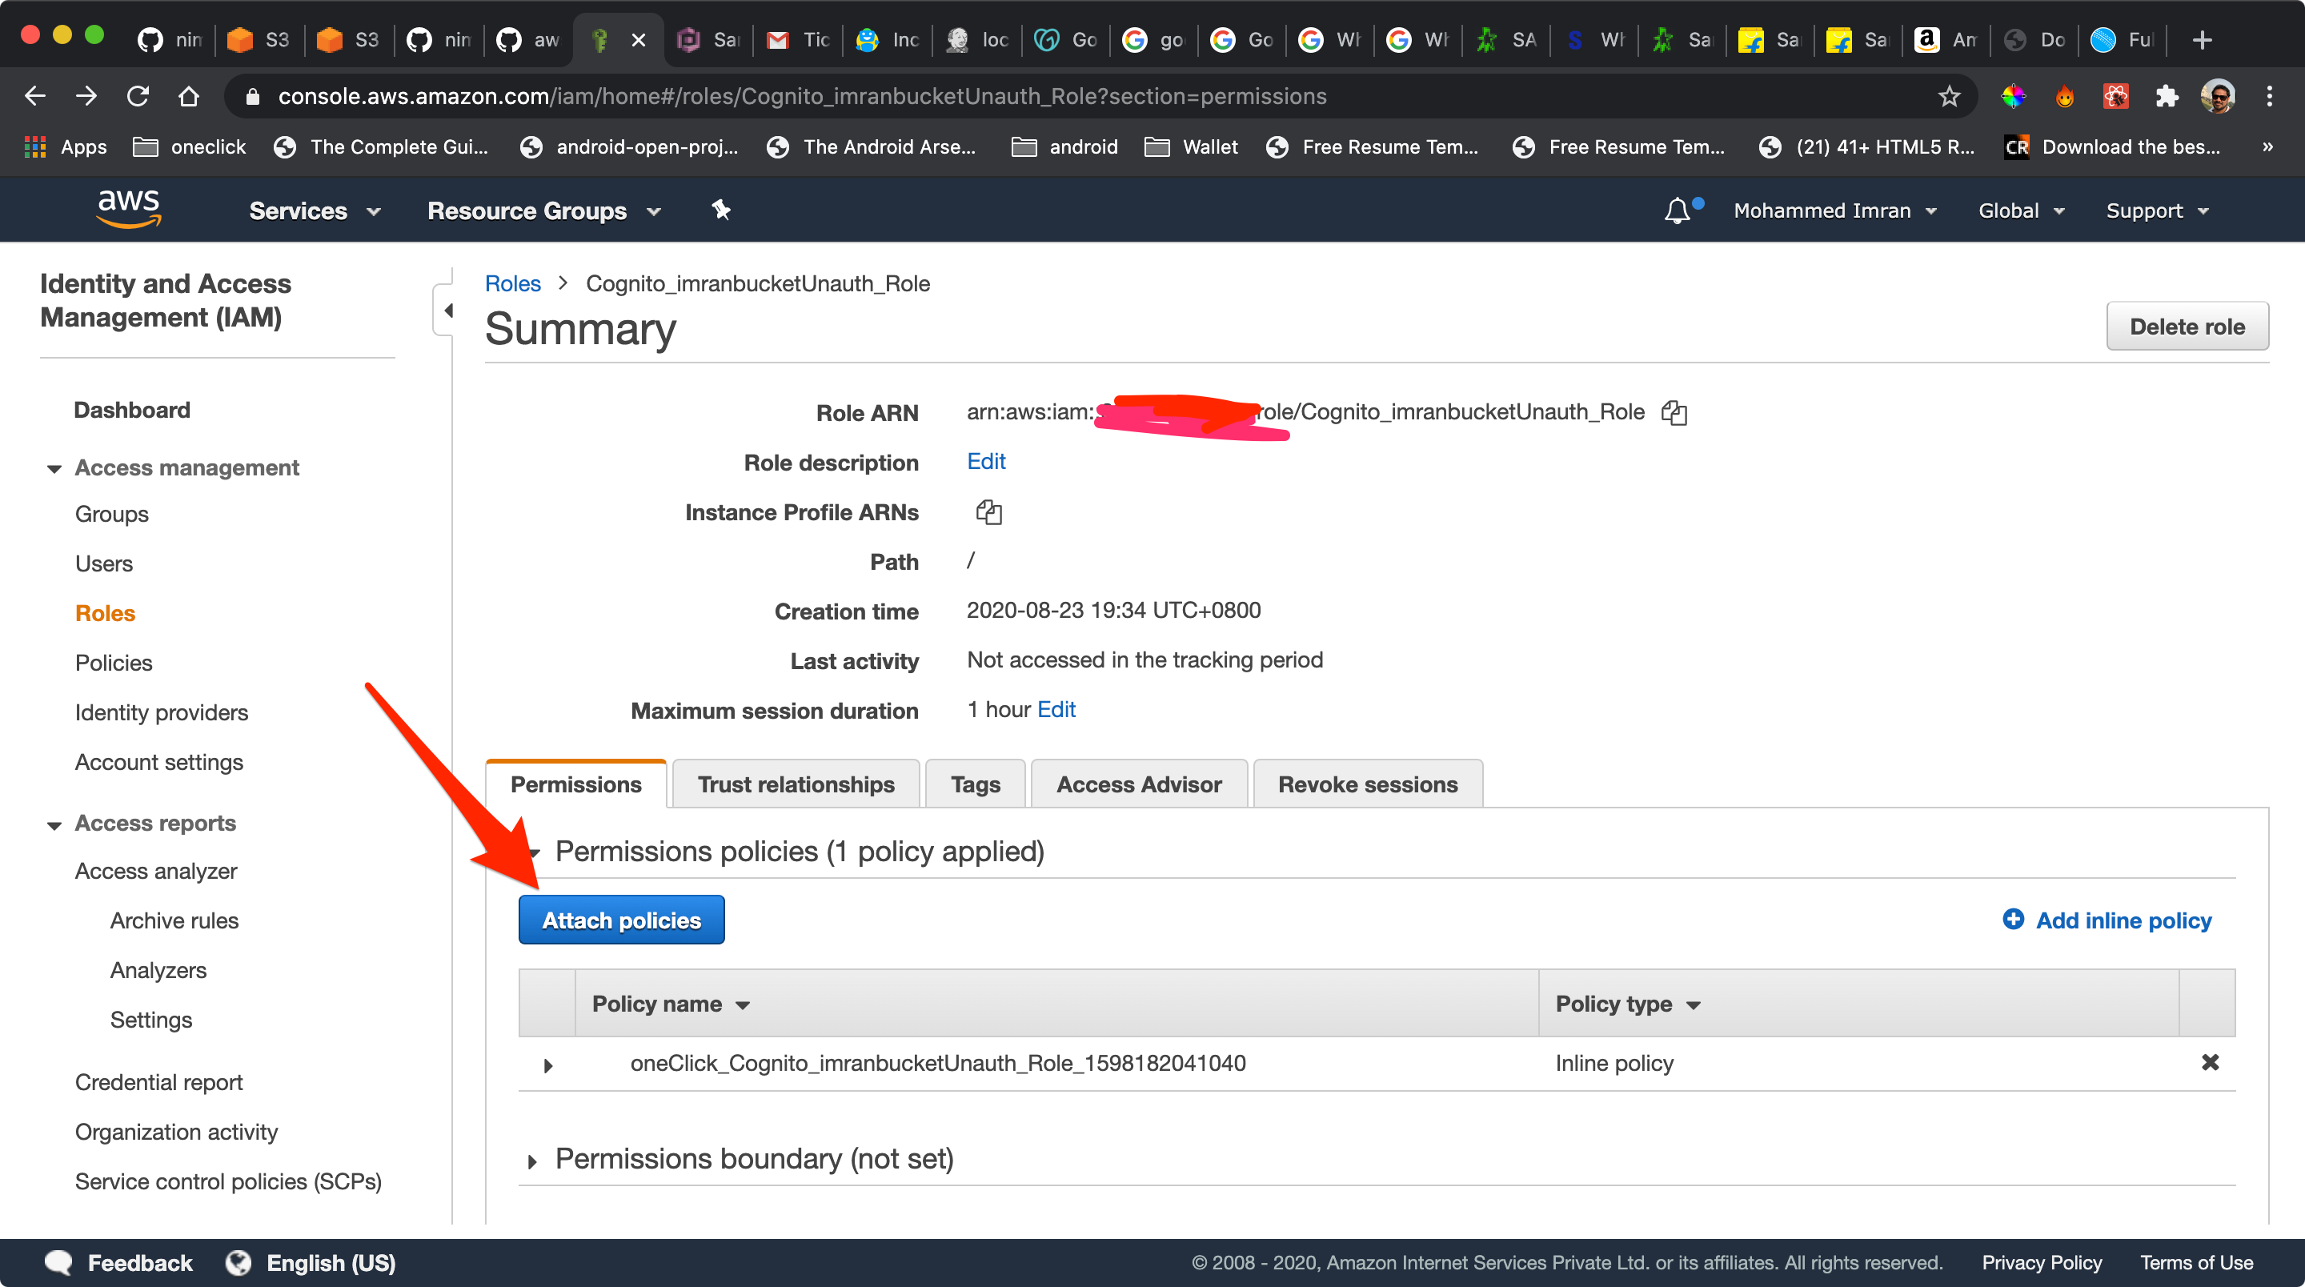
Task: Click the AWS logo home icon
Action: click(x=129, y=209)
